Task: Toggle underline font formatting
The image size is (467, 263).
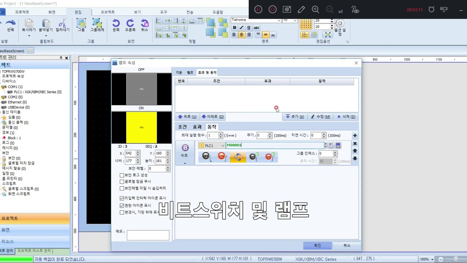Action: [x=249, y=27]
